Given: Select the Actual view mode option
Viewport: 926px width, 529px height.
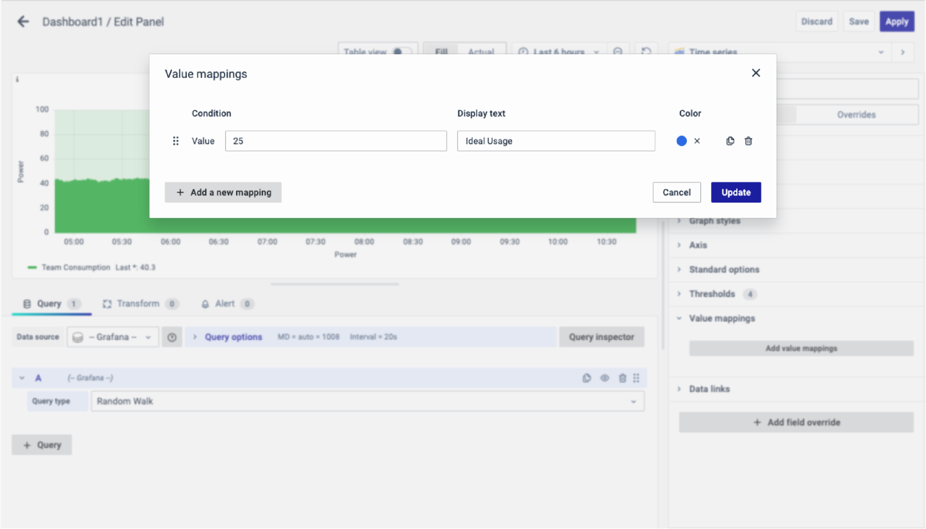Looking at the screenshot, I should [481, 51].
